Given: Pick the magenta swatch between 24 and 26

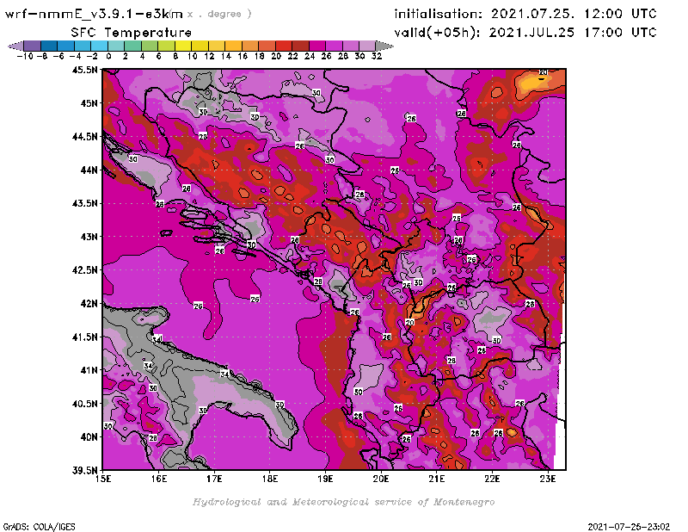Looking at the screenshot, I should coord(317,46).
